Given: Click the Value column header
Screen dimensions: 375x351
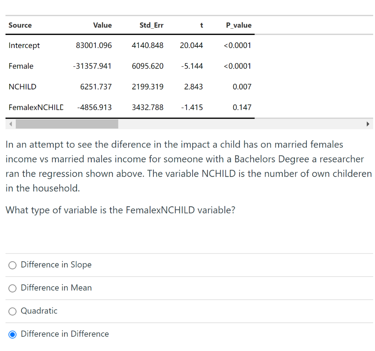Looking at the screenshot, I should coord(103,25).
